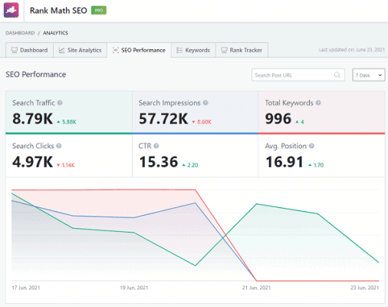Click the 1.70 position change indicator
This screenshot has width=388, height=307.
coord(316,165)
